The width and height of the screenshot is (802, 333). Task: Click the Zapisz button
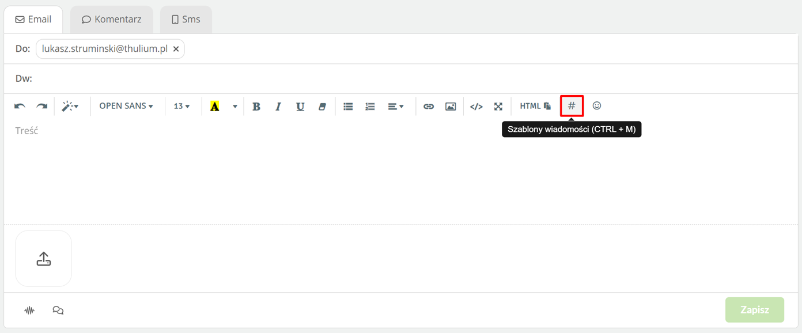pos(755,310)
